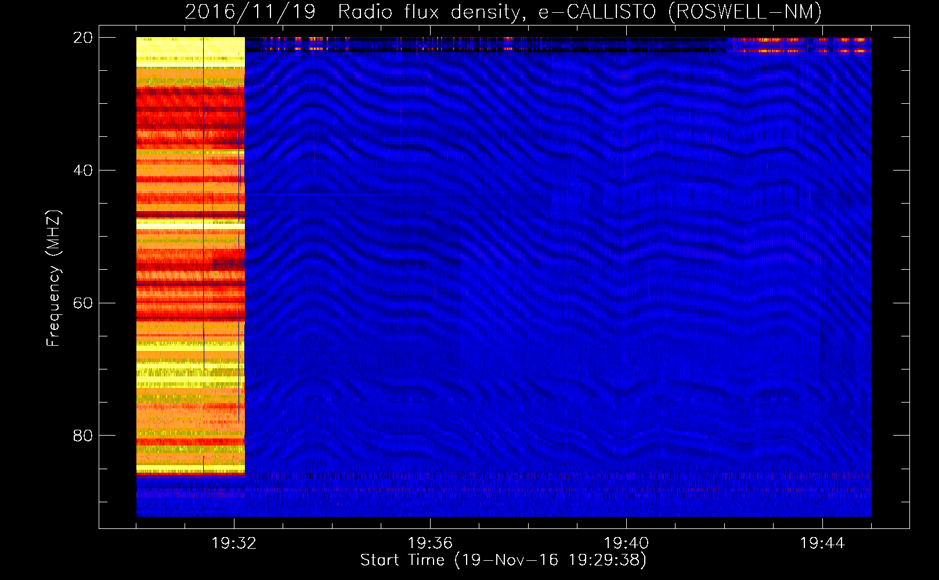Click the 'Frequency (MHZ)' axis label
Image resolution: width=939 pixels, height=580 pixels.
(x=53, y=278)
